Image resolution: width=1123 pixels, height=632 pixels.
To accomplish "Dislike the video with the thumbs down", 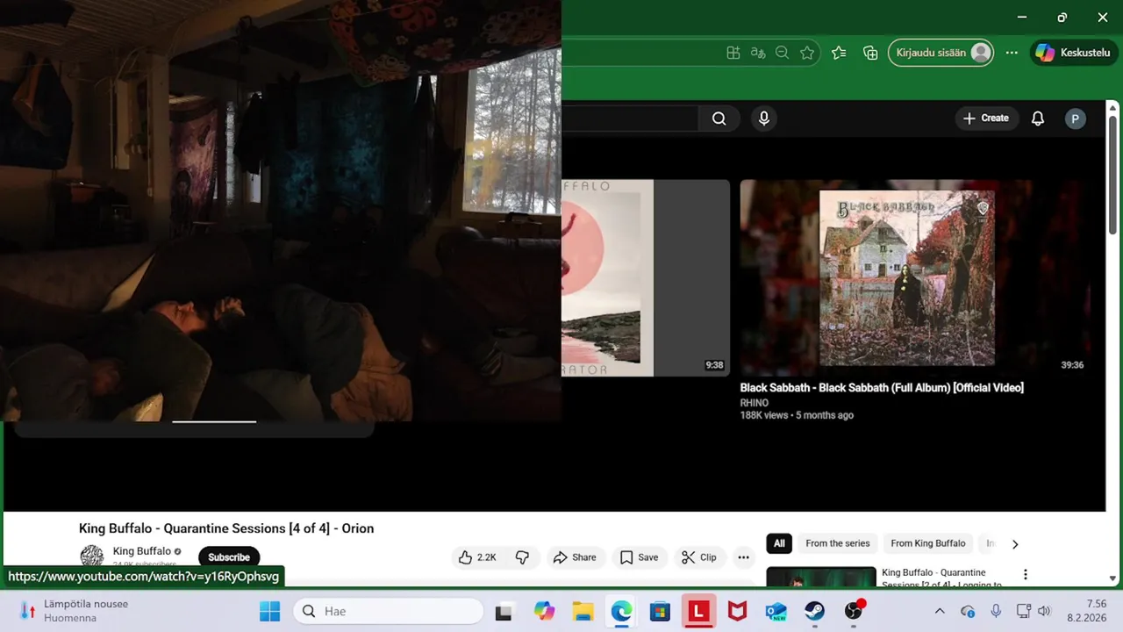I will click(x=523, y=557).
